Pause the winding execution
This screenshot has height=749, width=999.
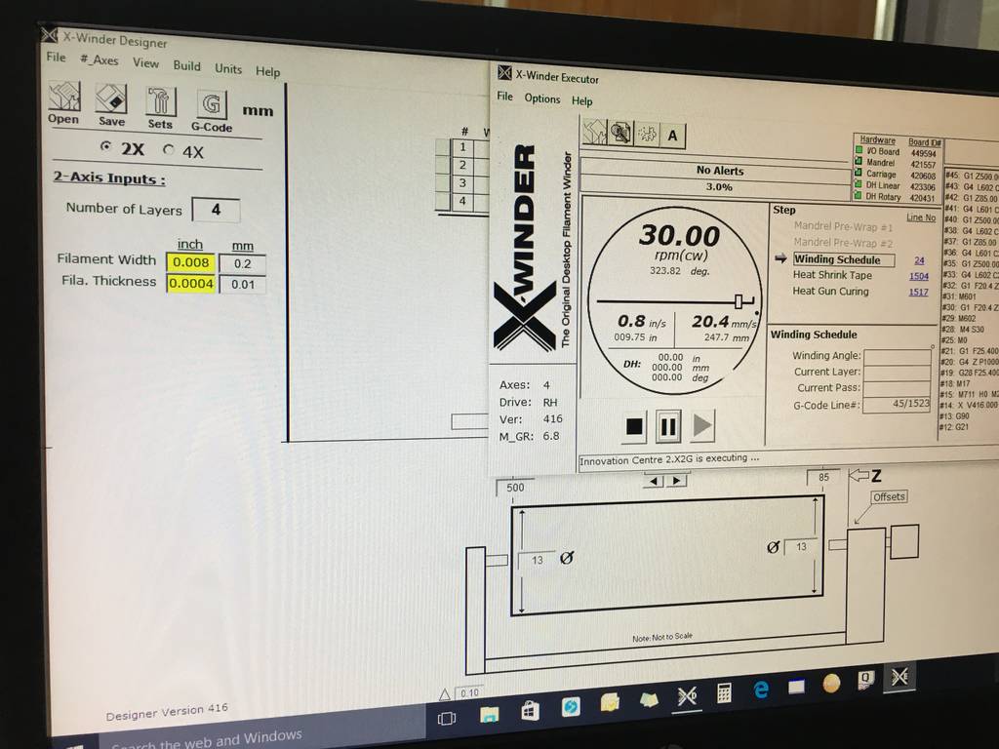pos(667,426)
